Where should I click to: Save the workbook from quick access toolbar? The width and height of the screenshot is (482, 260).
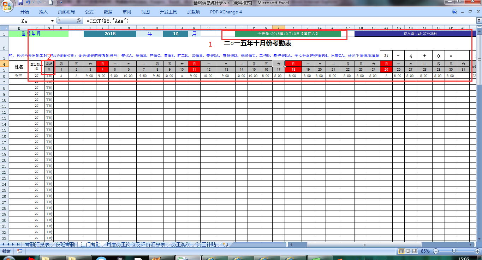coord(20,3)
